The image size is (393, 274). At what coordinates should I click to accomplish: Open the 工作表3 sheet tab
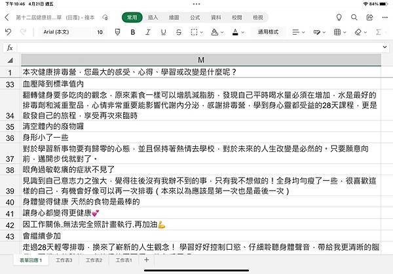[x=64, y=260]
